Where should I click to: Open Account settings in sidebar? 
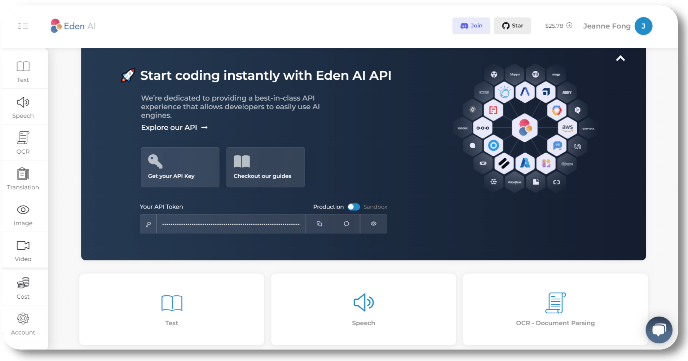[x=23, y=323]
